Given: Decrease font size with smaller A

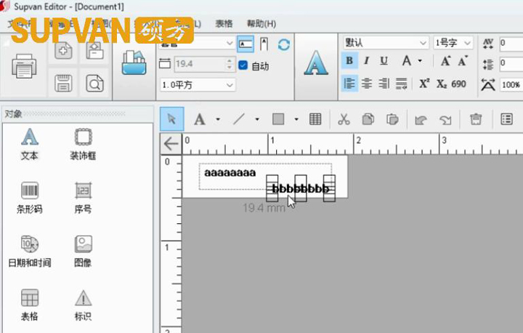Looking at the screenshot, I should click(463, 61).
